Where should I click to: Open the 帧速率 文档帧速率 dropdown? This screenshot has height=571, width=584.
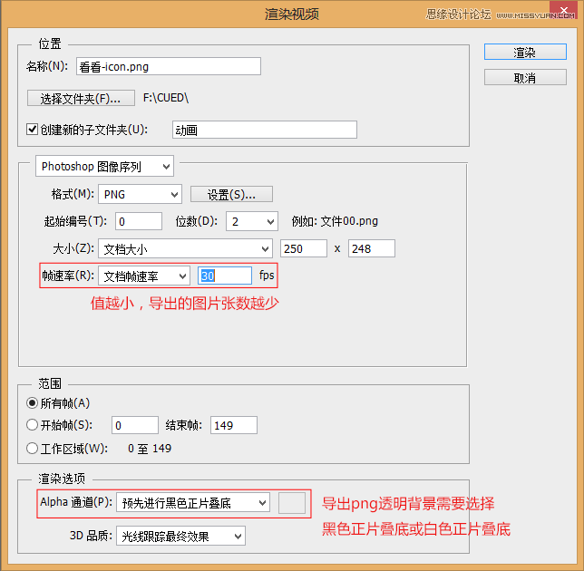(x=144, y=276)
